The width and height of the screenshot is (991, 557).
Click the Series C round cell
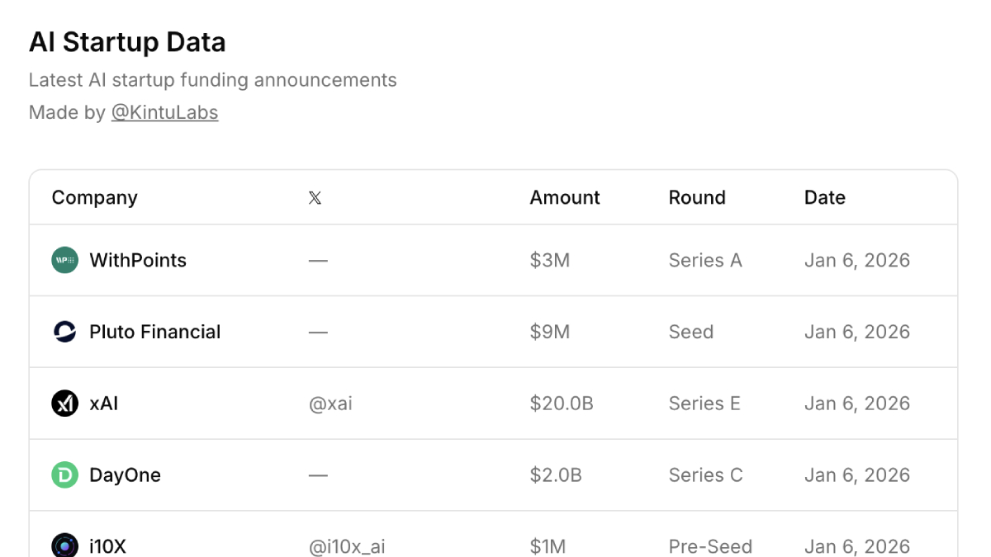(x=705, y=475)
